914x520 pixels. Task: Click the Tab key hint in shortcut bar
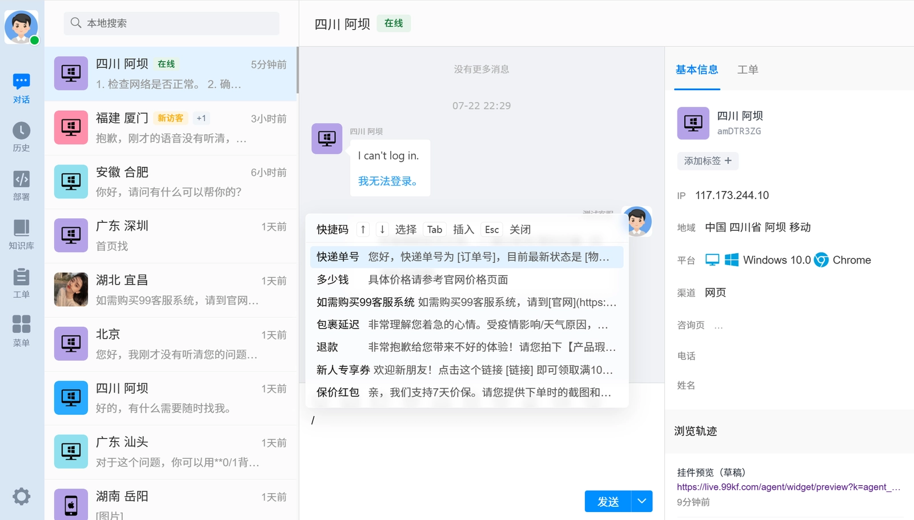point(434,229)
